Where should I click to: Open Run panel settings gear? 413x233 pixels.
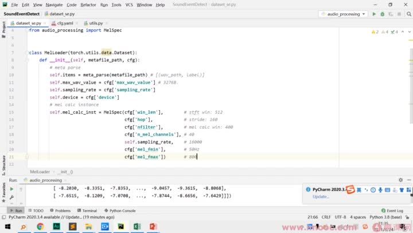(400, 180)
